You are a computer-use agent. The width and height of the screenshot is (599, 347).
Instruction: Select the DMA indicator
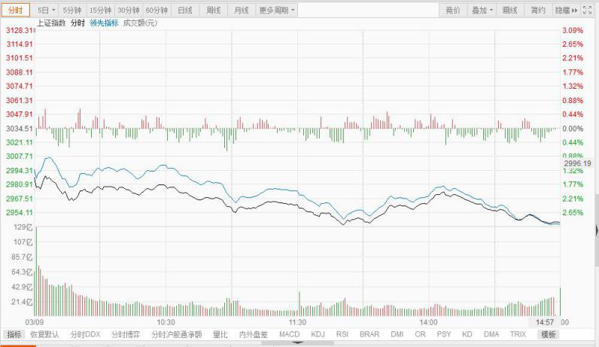click(491, 334)
